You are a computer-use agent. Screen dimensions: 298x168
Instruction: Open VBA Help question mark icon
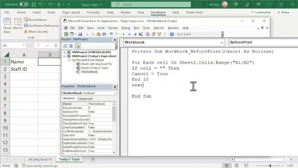pos(172,34)
